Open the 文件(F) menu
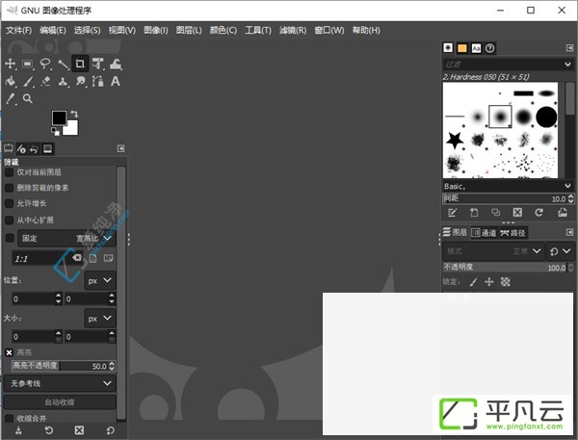This screenshot has height=440, width=578. click(18, 30)
